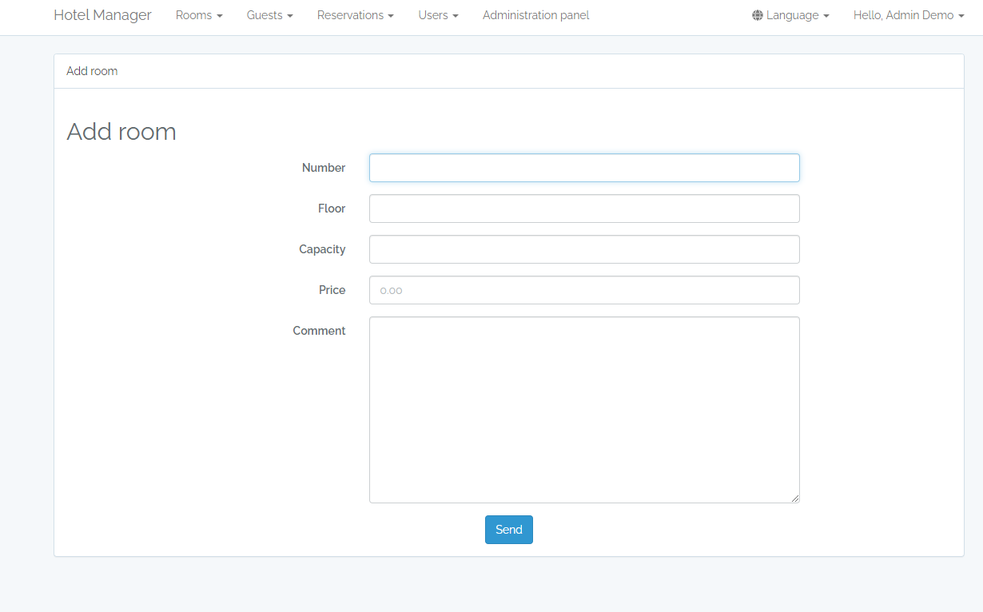983x612 pixels.
Task: Click the Capacity label
Action: (322, 249)
